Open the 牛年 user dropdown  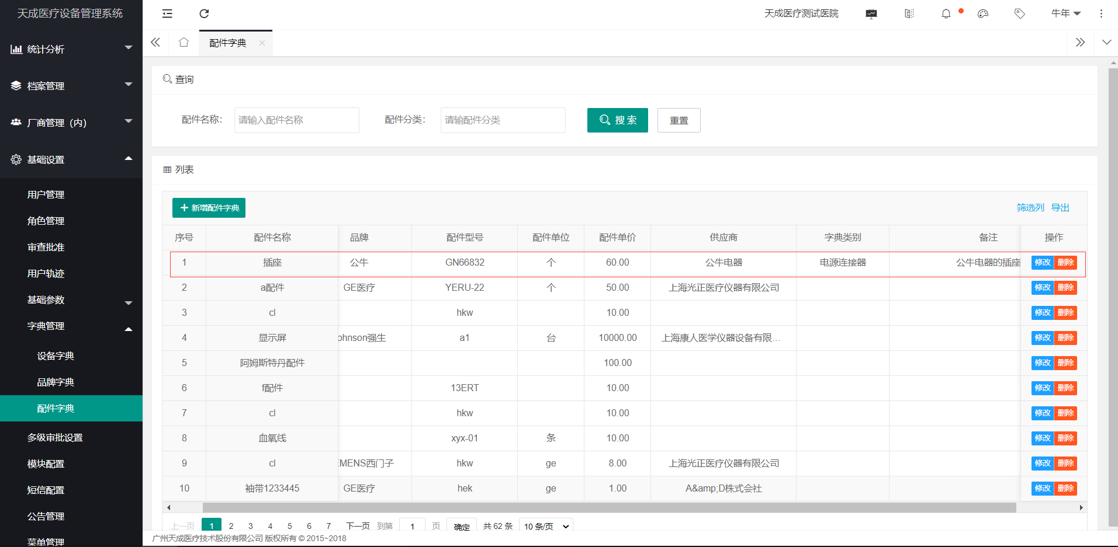[x=1066, y=13]
